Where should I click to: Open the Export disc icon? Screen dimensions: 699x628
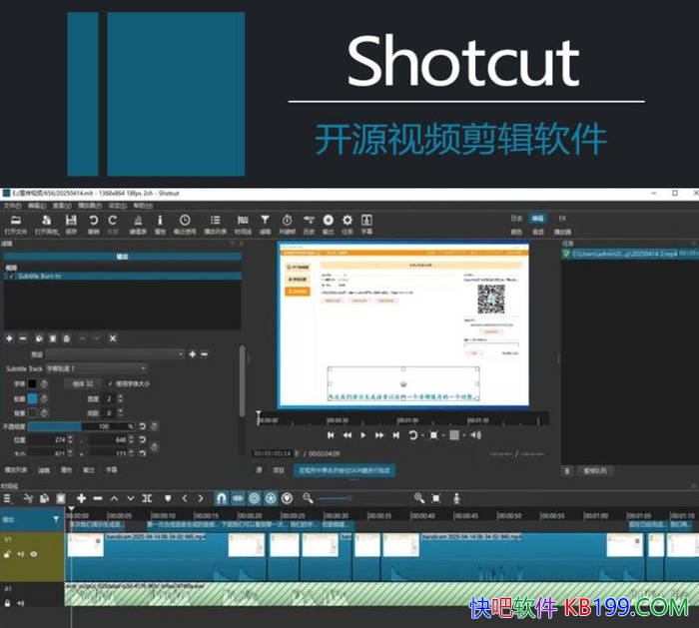click(x=329, y=221)
